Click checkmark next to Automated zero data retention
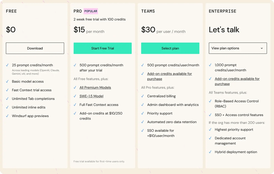This screenshot has height=174, width=274. 143,122
